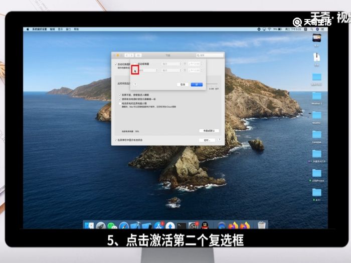Click the first row's time field

pos(194,64)
